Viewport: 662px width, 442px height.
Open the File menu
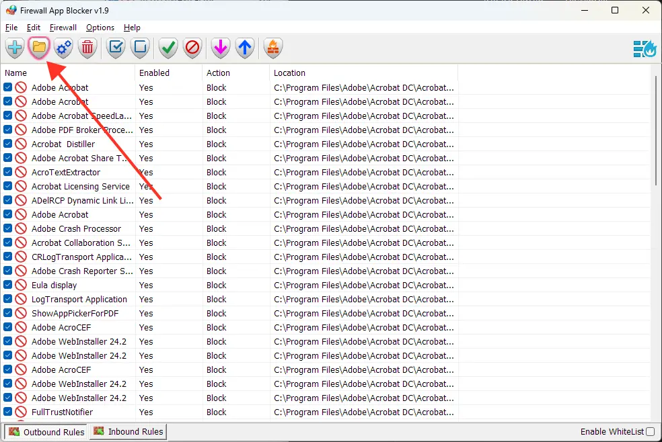point(11,28)
